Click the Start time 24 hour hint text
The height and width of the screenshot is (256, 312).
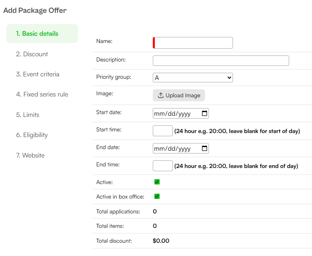(x=237, y=131)
